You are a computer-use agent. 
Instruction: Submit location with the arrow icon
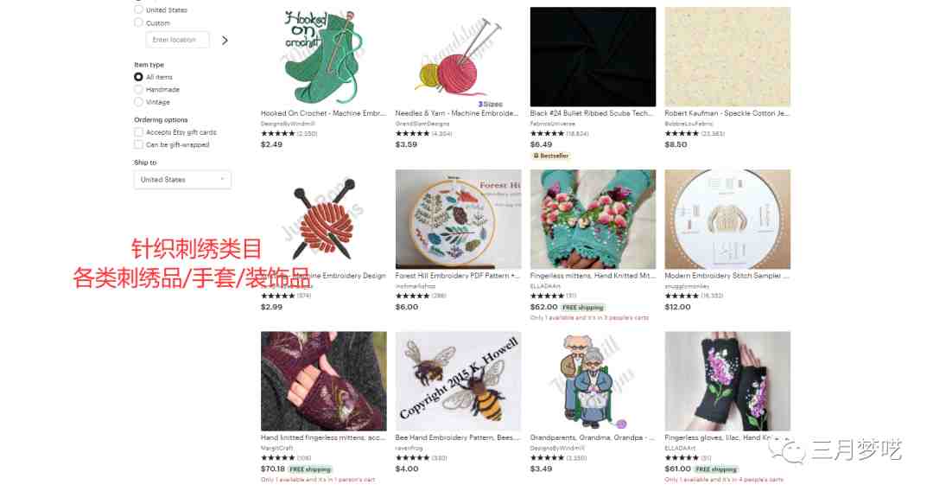pos(225,41)
